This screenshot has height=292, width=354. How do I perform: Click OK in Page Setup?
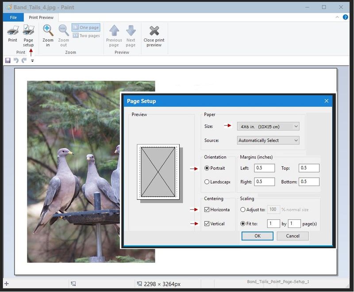(x=258, y=236)
